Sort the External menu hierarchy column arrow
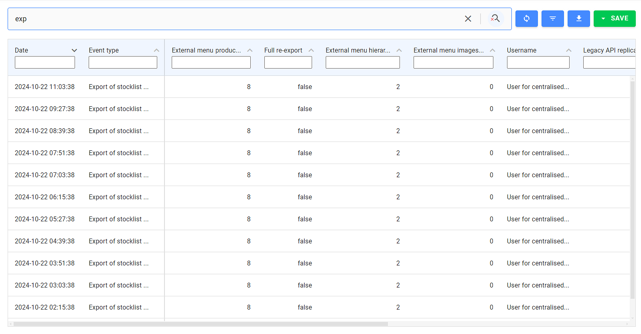Screen dimensions: 641x334 [399, 50]
